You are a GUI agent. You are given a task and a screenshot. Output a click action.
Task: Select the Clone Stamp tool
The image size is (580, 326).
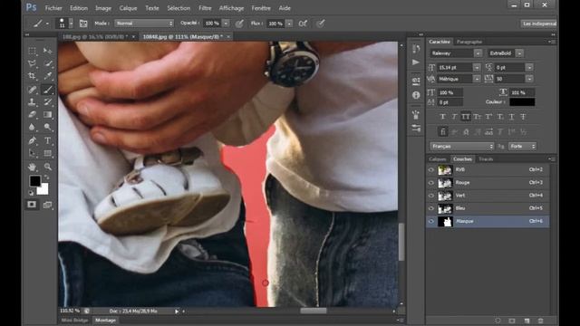tap(33, 102)
